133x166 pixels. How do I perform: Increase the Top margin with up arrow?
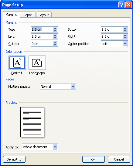tap(55, 28)
